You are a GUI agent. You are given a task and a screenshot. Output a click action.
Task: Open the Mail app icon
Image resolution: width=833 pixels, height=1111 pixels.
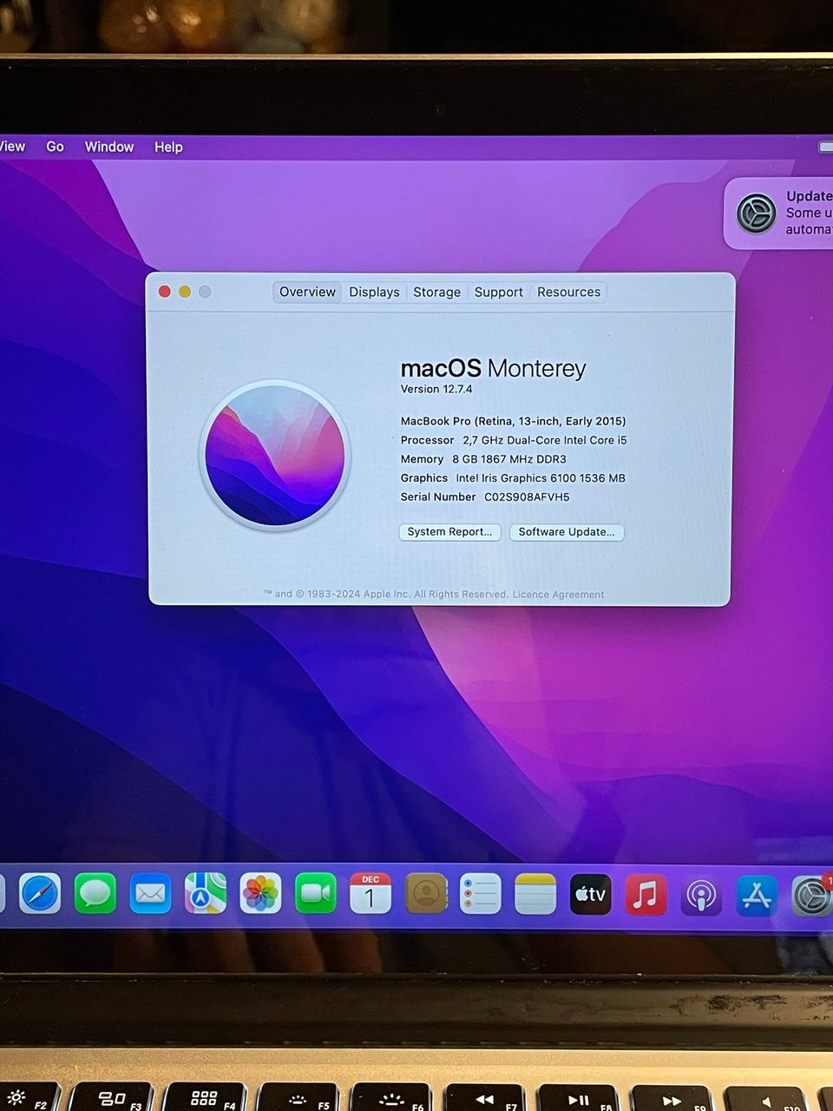point(150,894)
